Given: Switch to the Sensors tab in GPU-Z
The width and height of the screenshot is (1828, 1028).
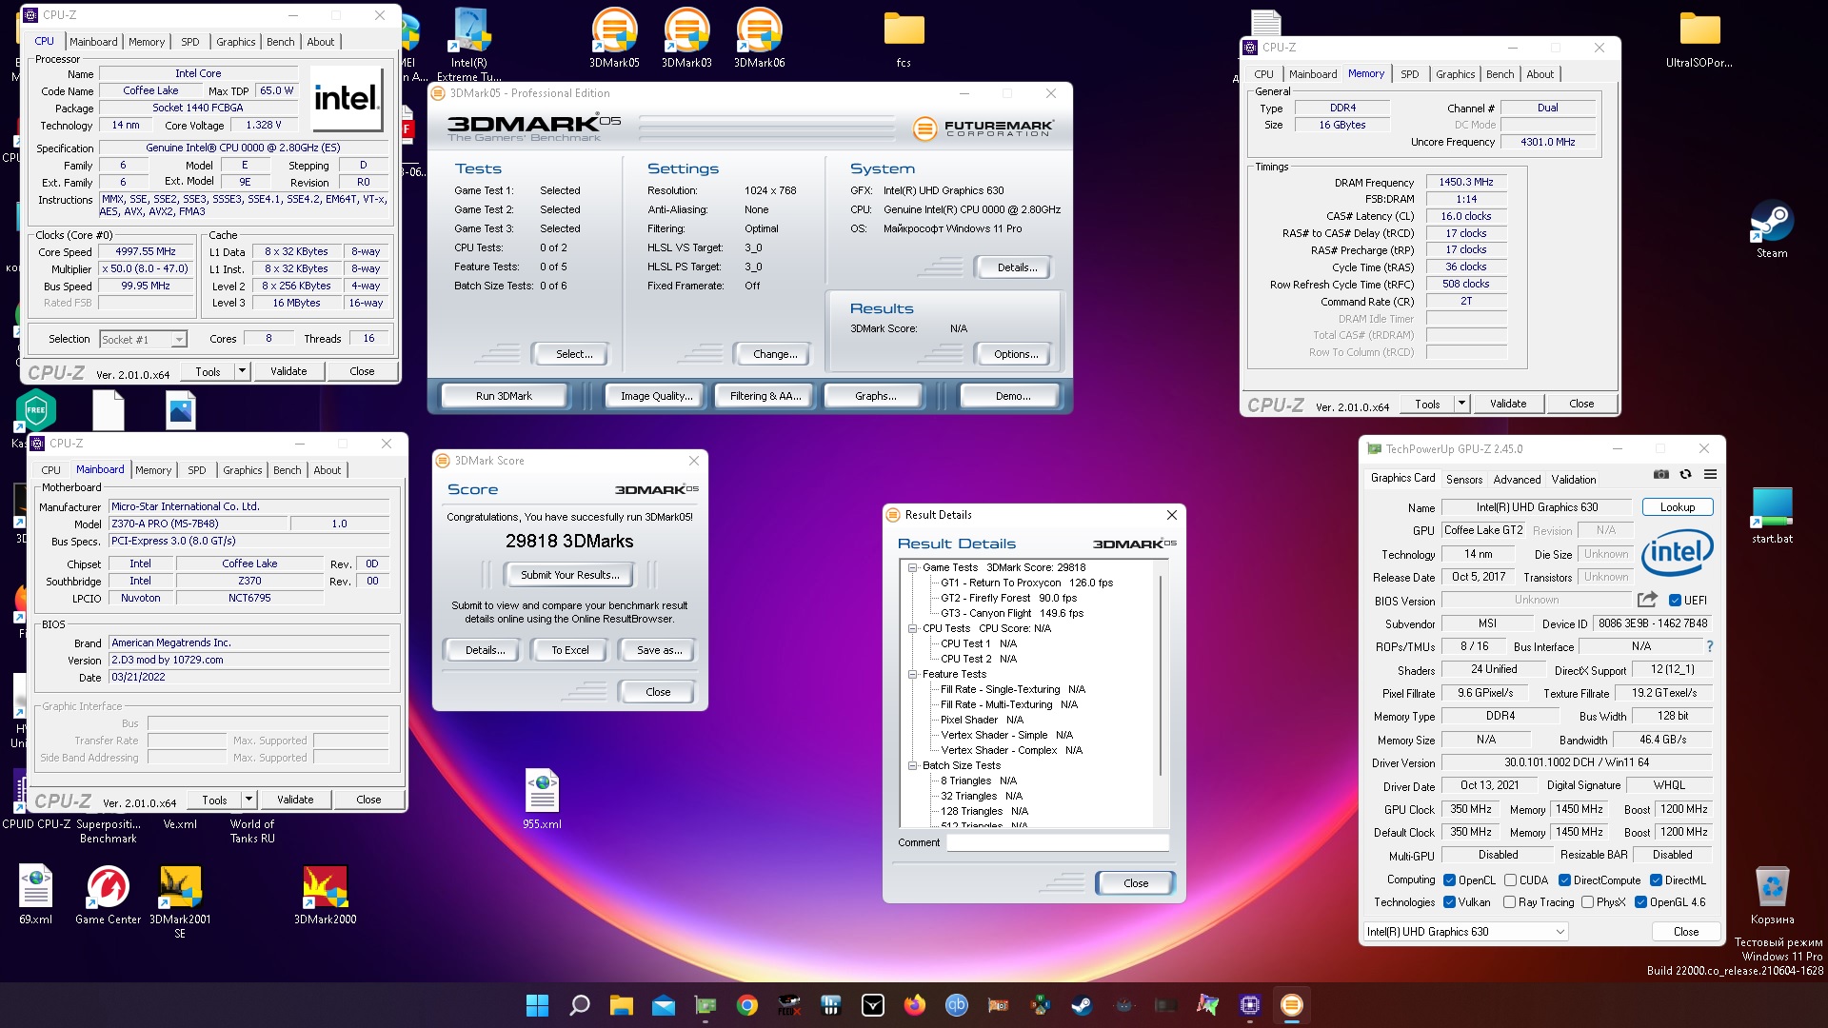Looking at the screenshot, I should pyautogui.click(x=1463, y=480).
